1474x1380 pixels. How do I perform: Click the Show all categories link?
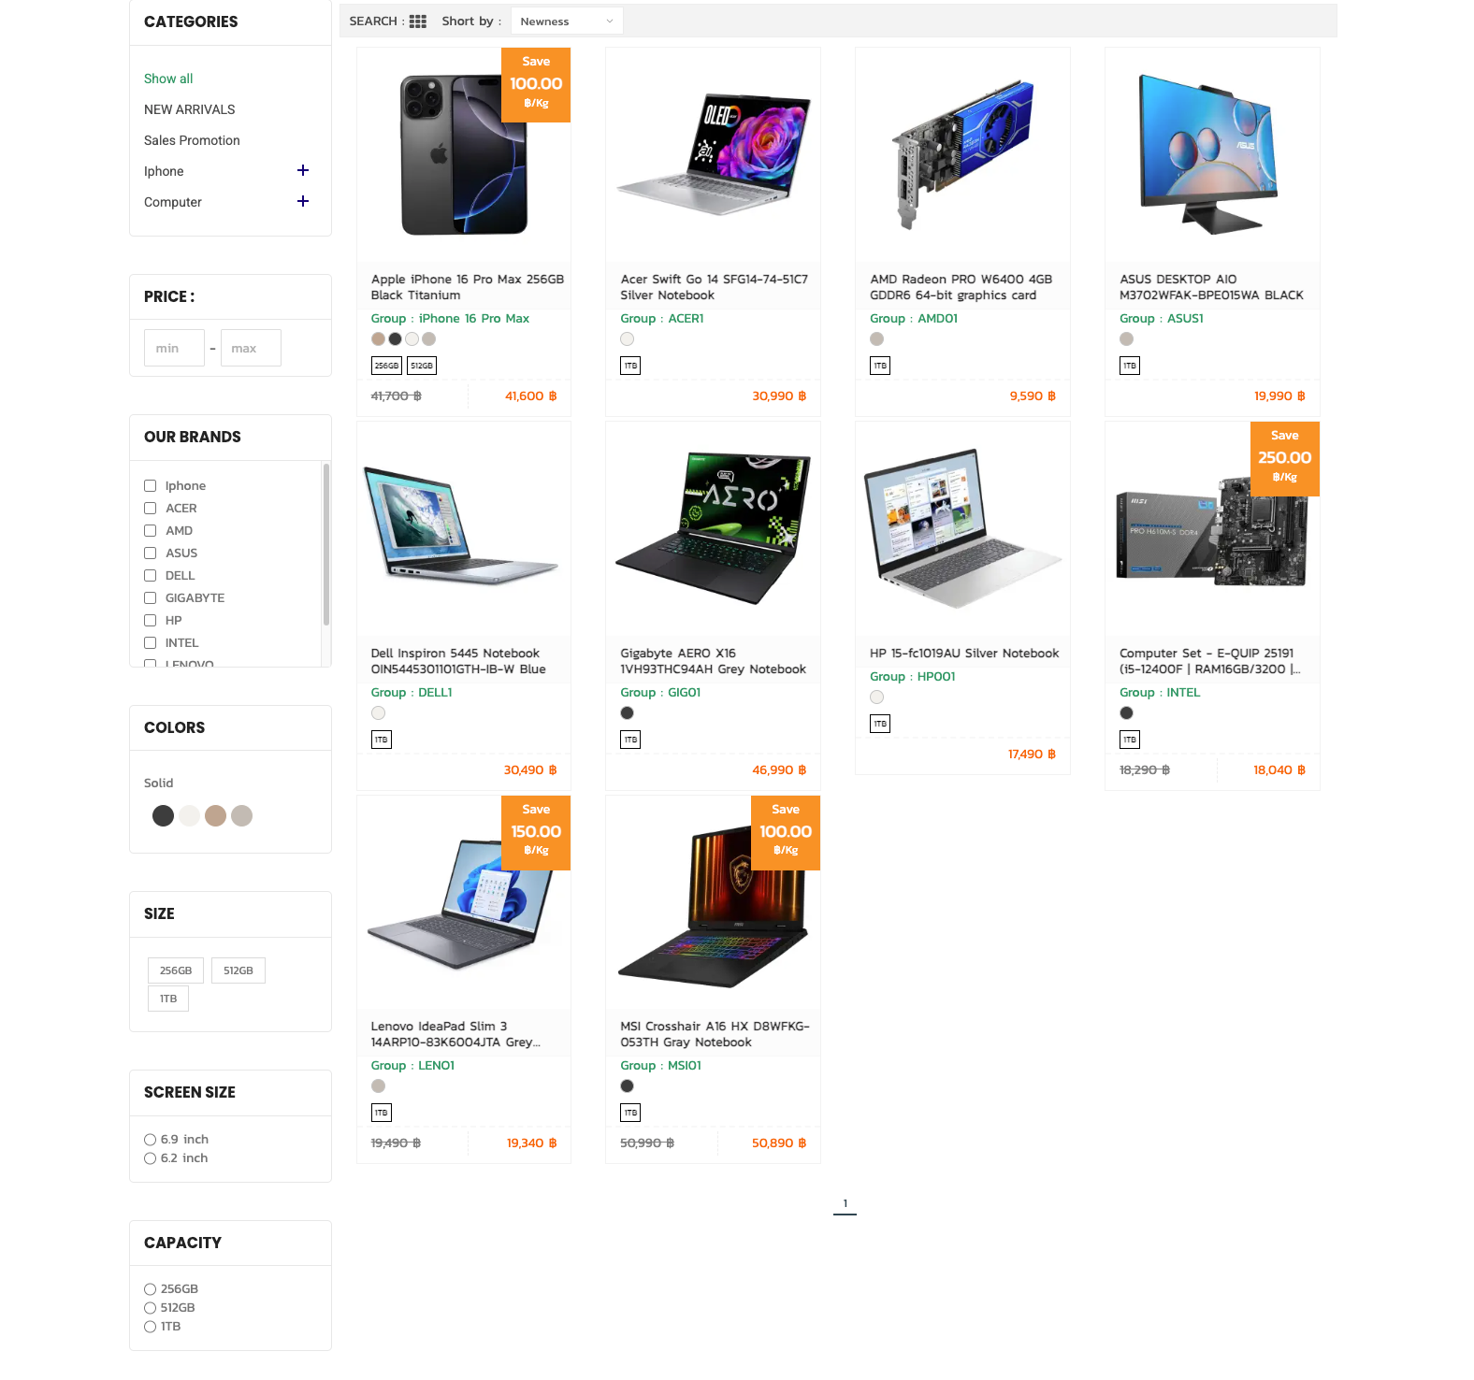168,79
